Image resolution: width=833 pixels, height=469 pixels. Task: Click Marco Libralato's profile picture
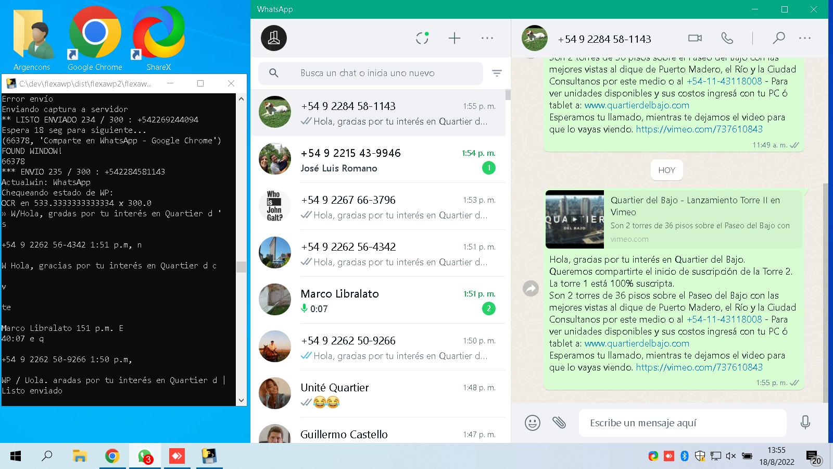[x=275, y=300]
